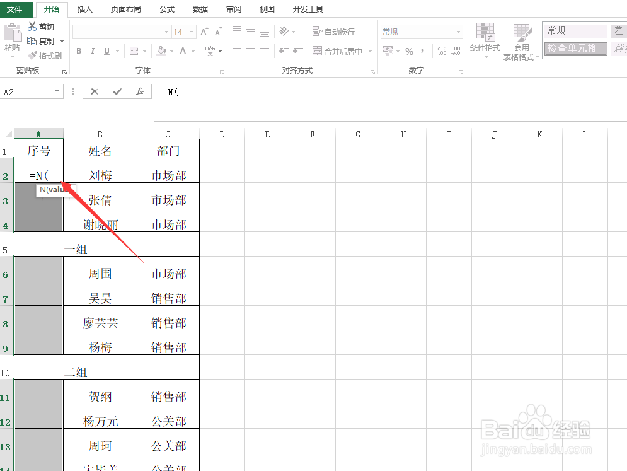The image size is (627, 471).
Task: Cancel formula entry with the X button
Action: (x=95, y=91)
